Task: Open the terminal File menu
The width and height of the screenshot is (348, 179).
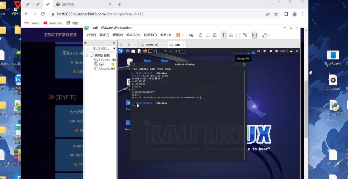Action: (x=134, y=69)
